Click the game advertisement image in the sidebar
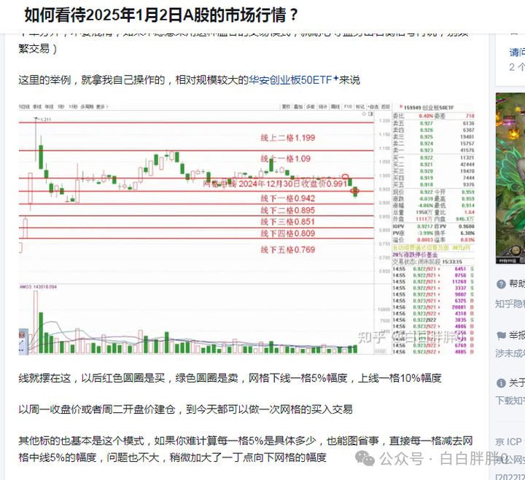 pos(510,178)
